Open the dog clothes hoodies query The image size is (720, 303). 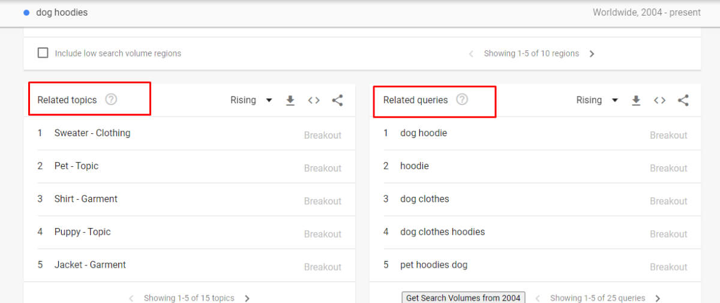[442, 232]
